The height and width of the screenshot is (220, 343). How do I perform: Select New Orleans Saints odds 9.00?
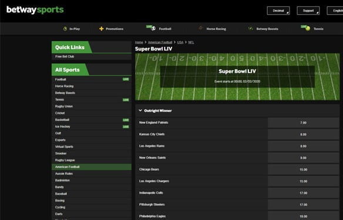pyautogui.click(x=303, y=158)
